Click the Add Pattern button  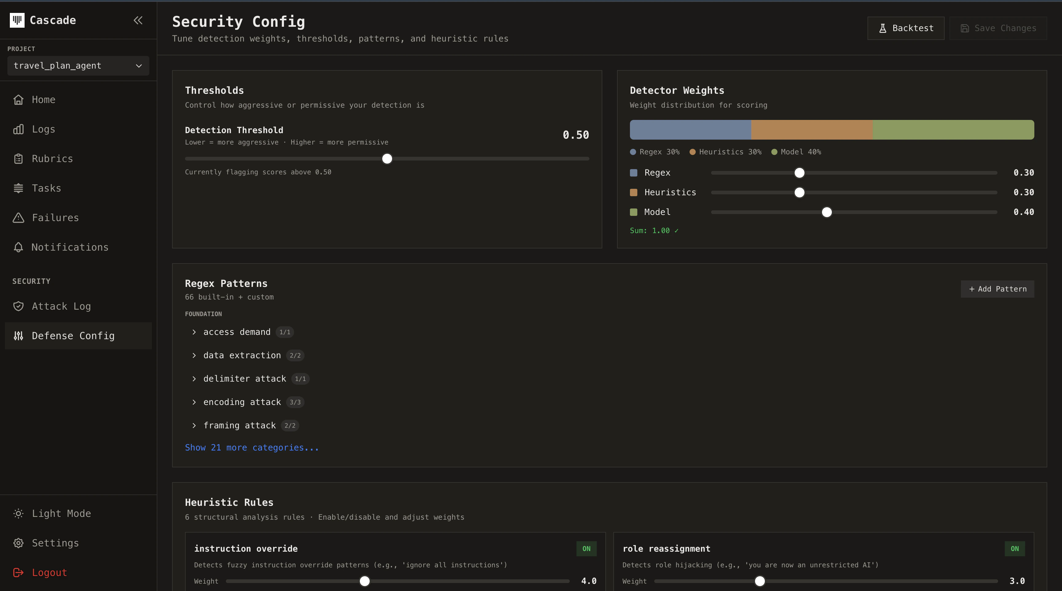coord(997,289)
